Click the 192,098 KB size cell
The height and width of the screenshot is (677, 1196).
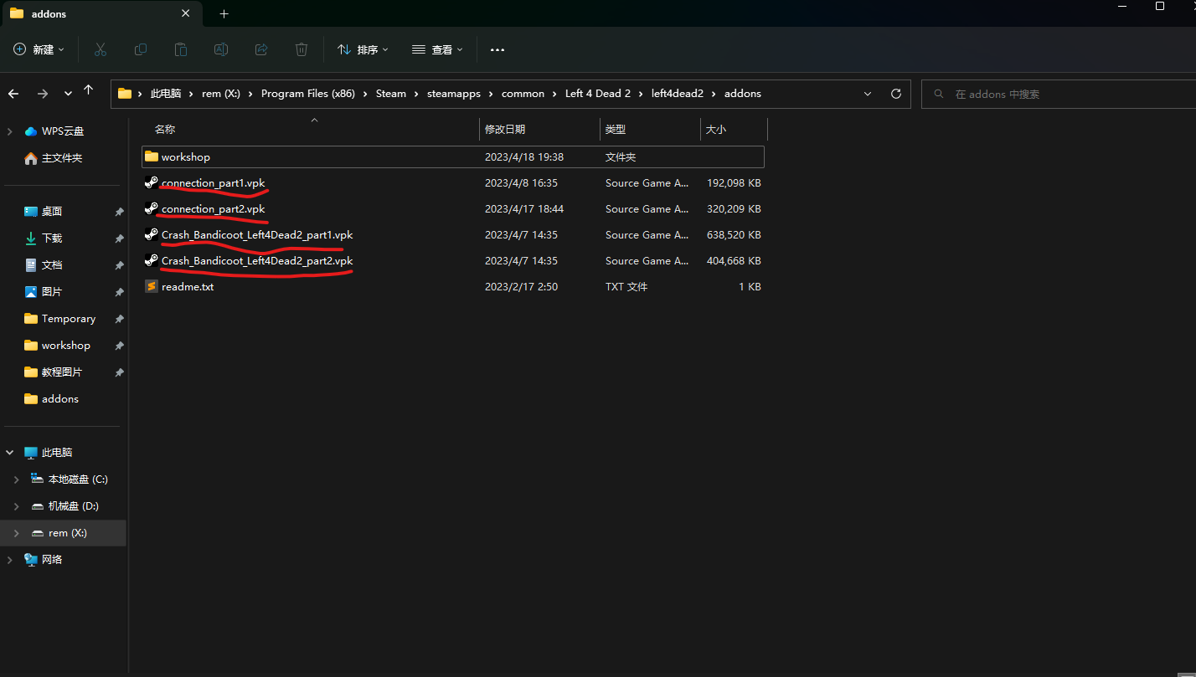pos(734,182)
